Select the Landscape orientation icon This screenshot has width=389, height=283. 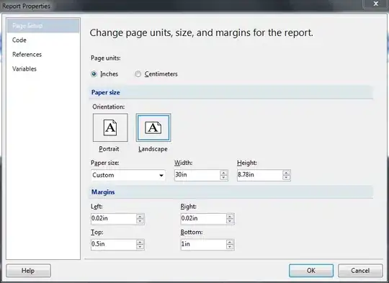pos(153,127)
